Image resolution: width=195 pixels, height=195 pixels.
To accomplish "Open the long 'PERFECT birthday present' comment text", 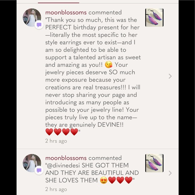I will point(93,76).
